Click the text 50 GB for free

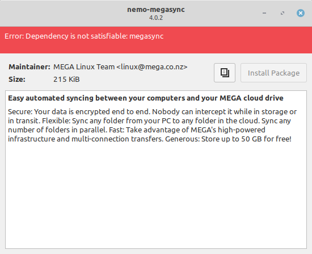coord(266,139)
